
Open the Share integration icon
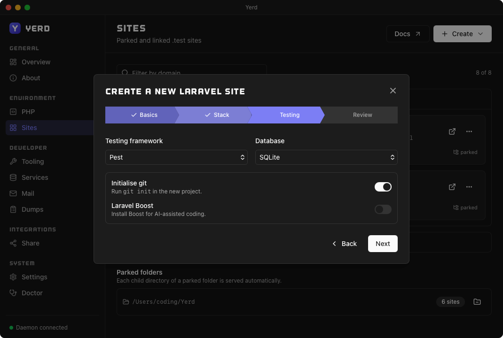coord(13,243)
